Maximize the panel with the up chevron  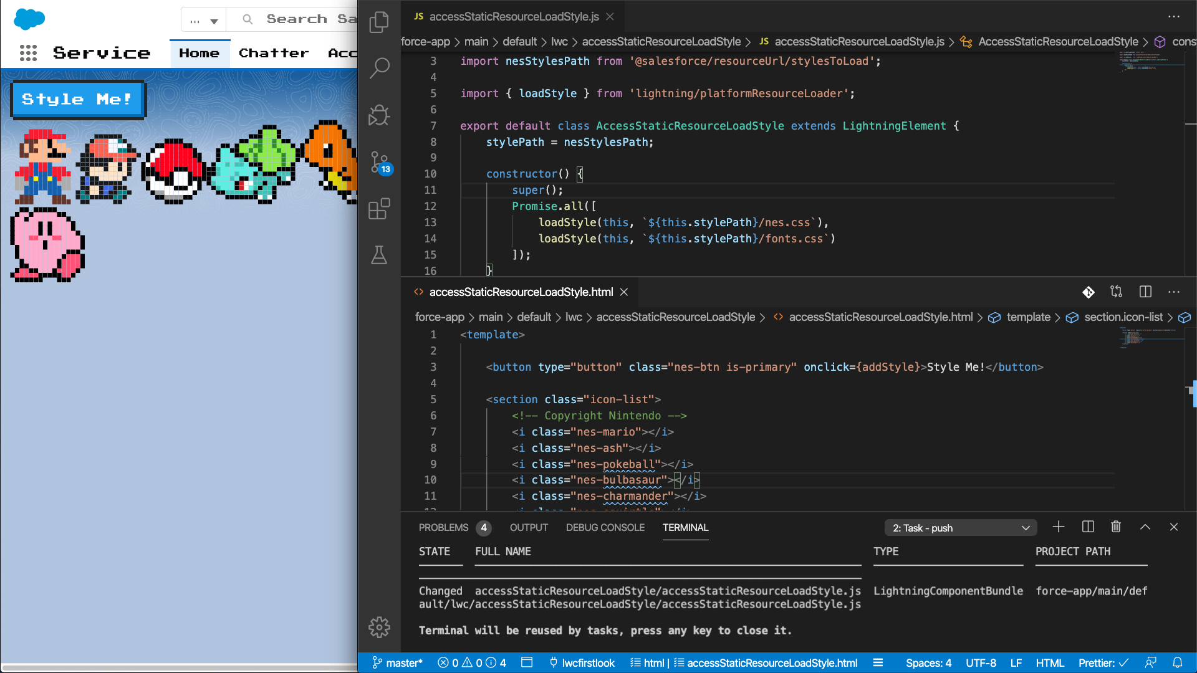click(1145, 527)
